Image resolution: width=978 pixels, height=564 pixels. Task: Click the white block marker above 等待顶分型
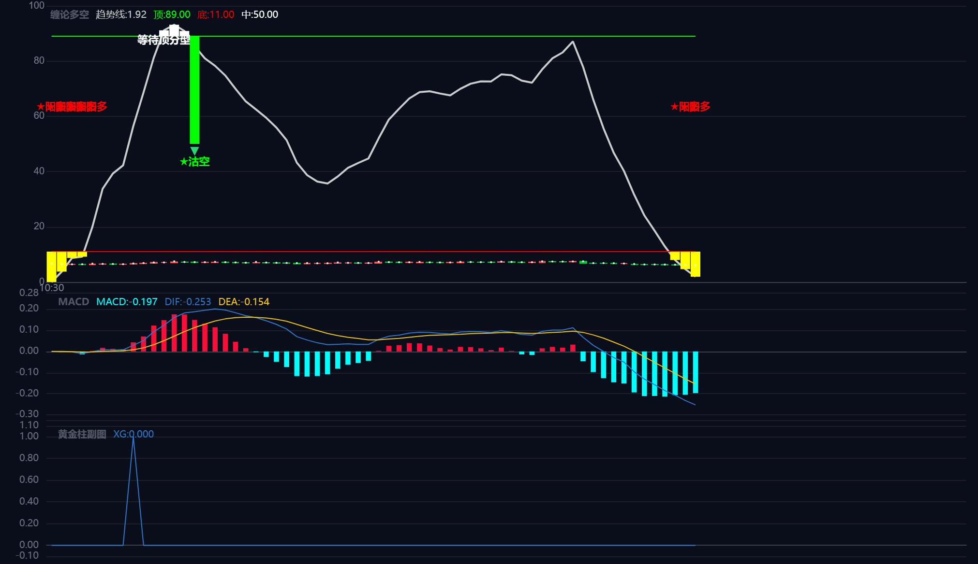[174, 30]
